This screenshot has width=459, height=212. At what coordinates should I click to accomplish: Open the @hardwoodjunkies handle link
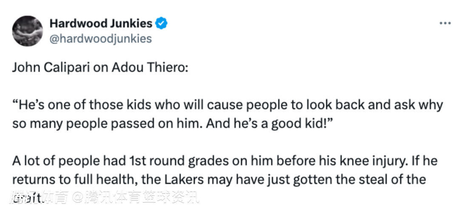point(100,39)
